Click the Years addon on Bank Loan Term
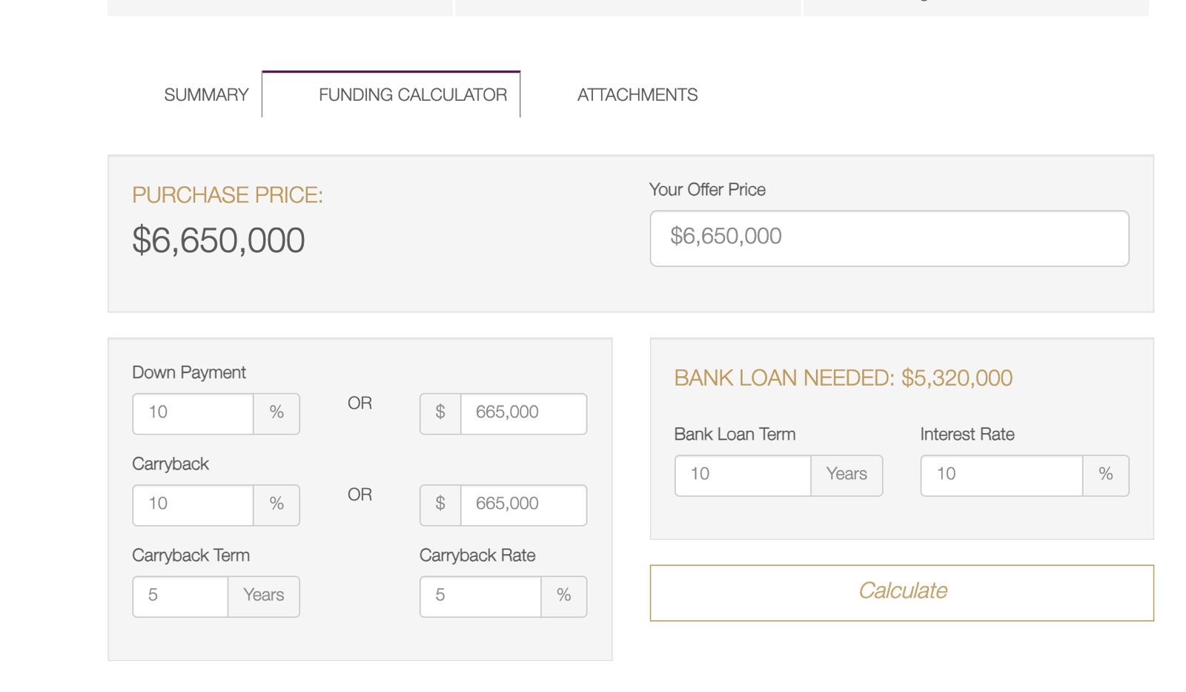The width and height of the screenshot is (1186, 692). [847, 475]
